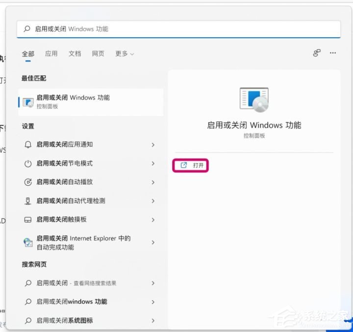Click the bell notification icon

pos(28,145)
